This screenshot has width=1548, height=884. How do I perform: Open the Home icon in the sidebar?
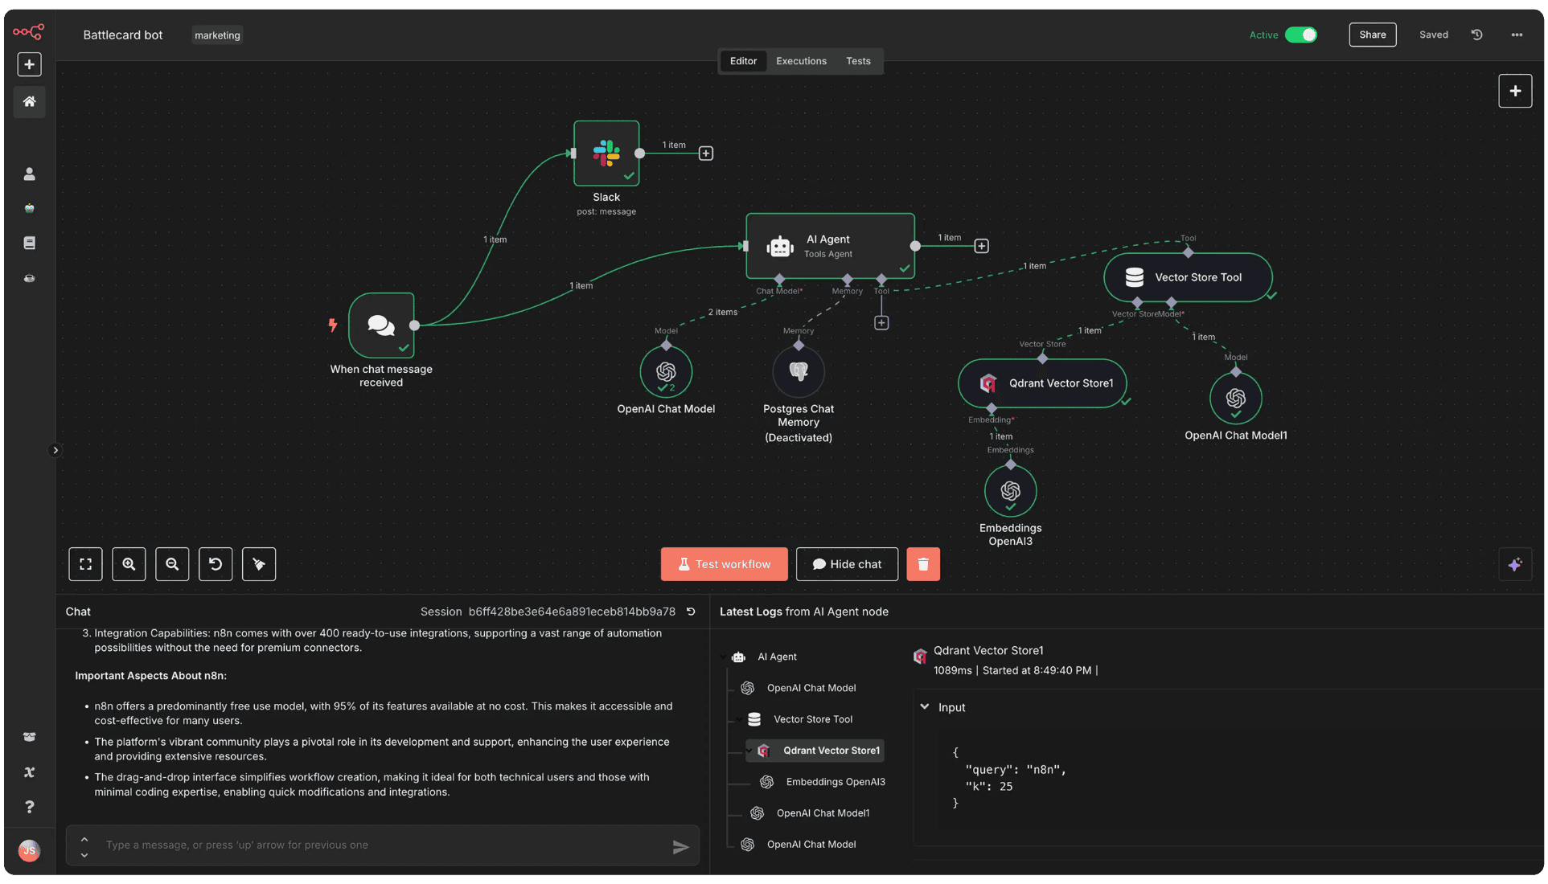(x=29, y=101)
